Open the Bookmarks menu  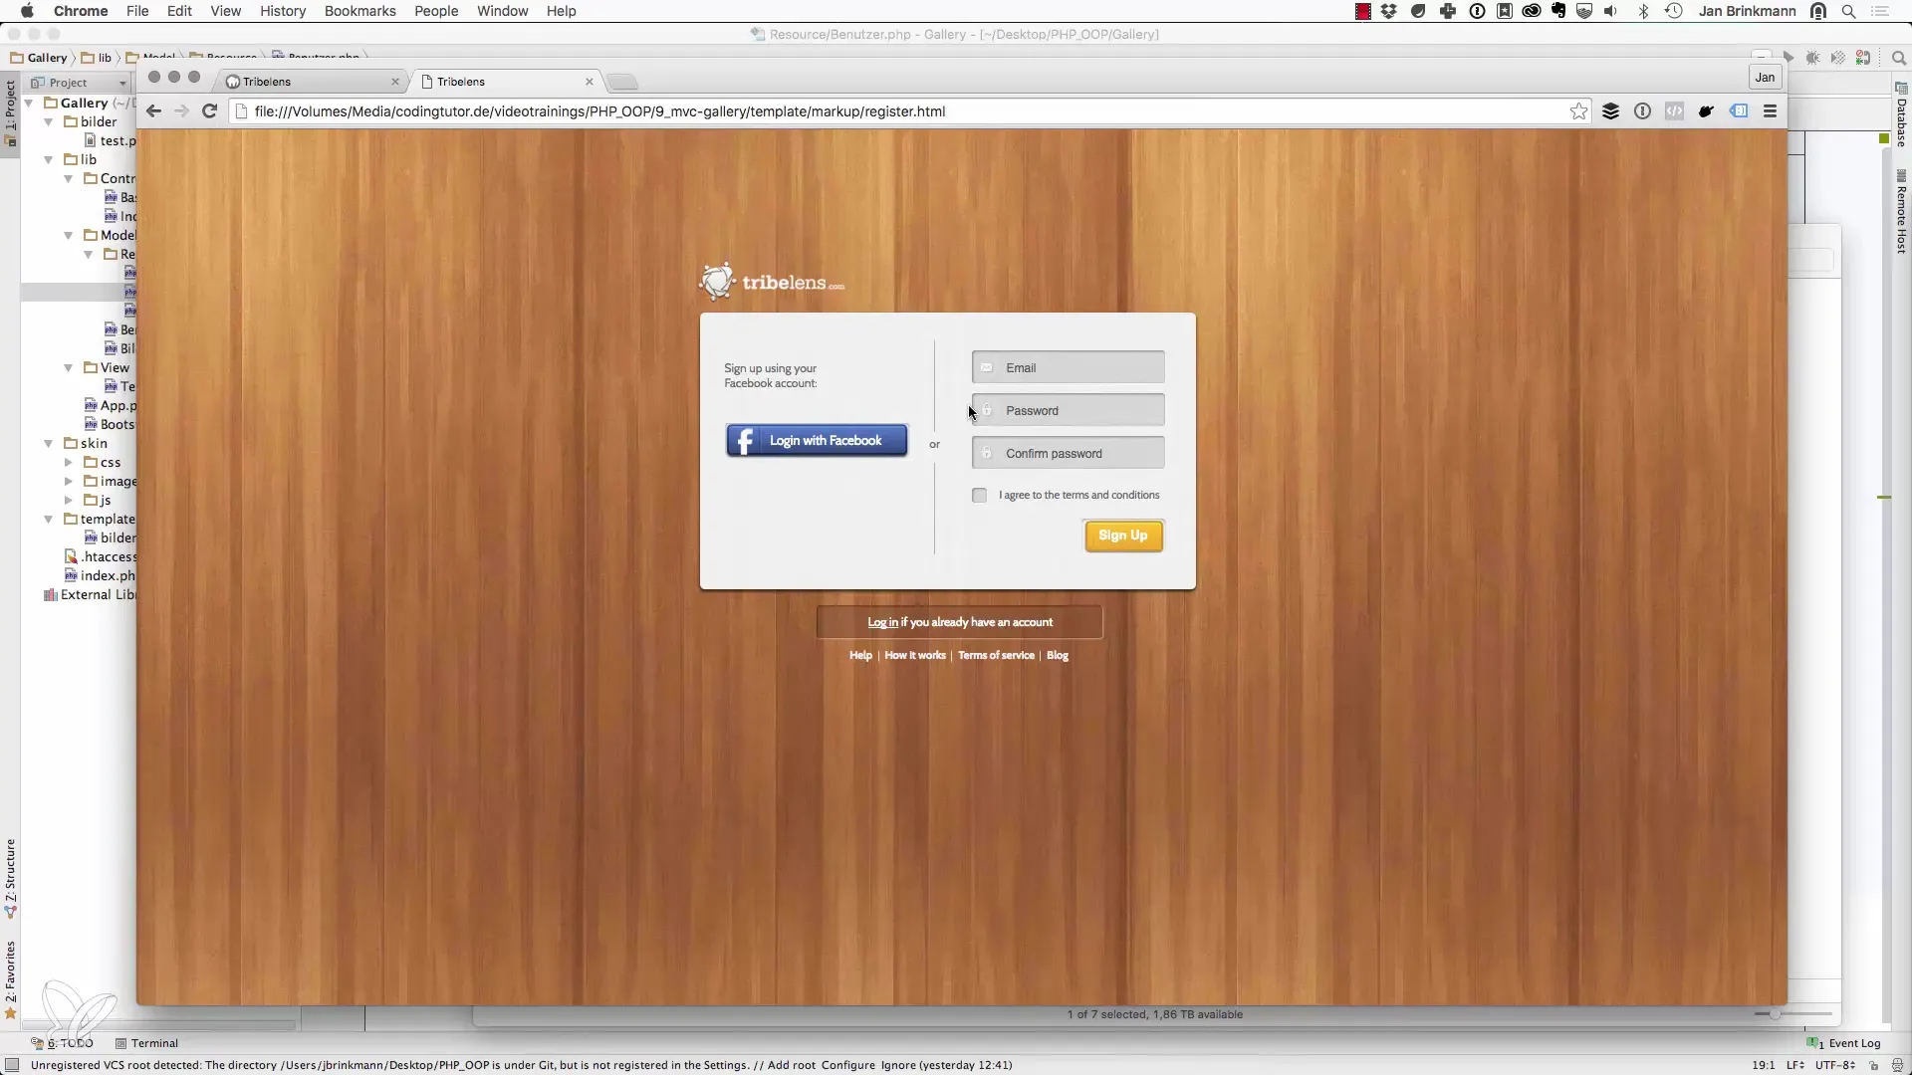359,11
